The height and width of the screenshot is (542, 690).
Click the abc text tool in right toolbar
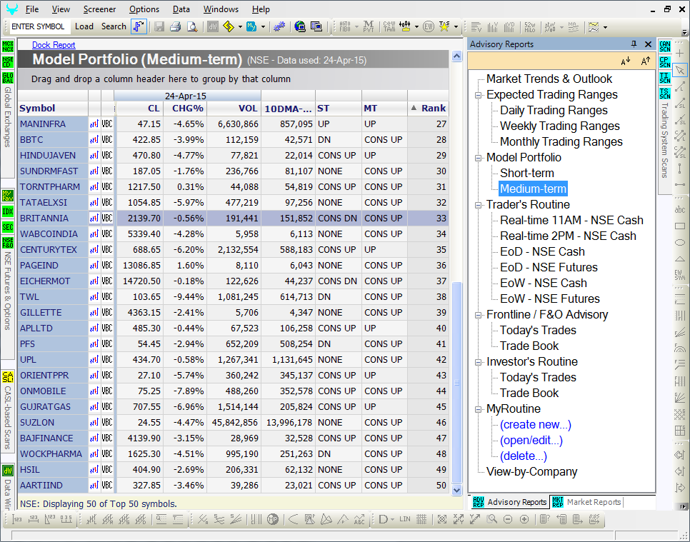pyautogui.click(x=680, y=210)
